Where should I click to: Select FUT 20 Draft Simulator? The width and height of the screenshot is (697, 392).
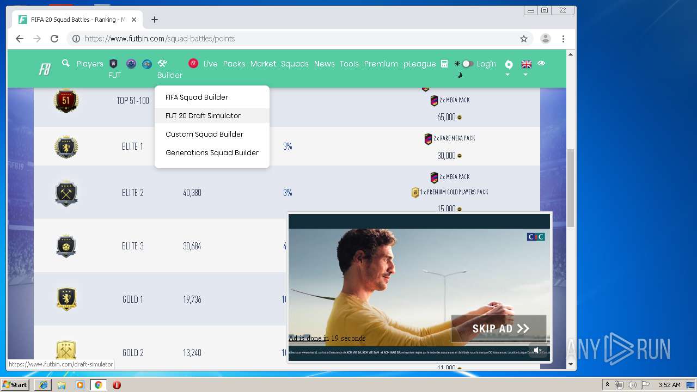pos(212,115)
